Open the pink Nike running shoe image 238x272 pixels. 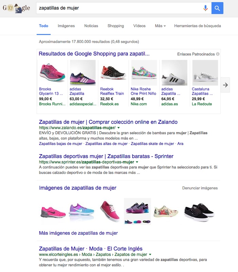(x=53, y=212)
